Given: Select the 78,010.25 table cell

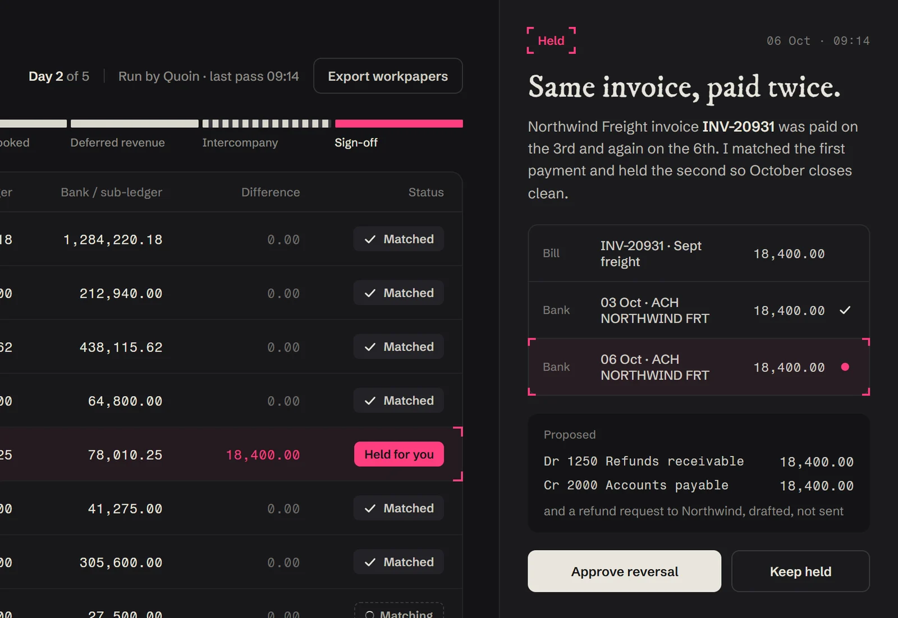Looking at the screenshot, I should click(125, 455).
